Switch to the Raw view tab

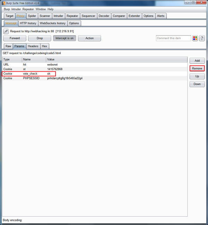point(8,46)
